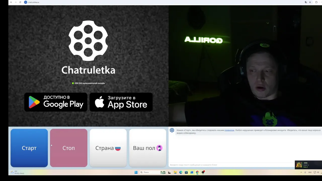Click the translate page icon in the address bar
This screenshot has height=181, width=322.
(x=306, y=2)
